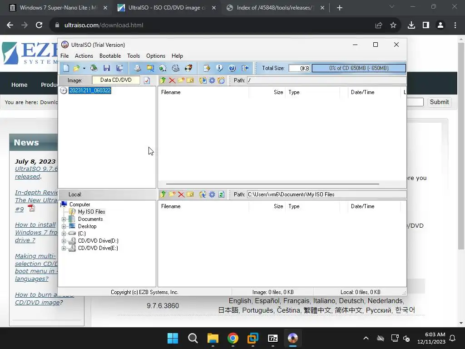Open Help via the blue question mark icon

232,68
